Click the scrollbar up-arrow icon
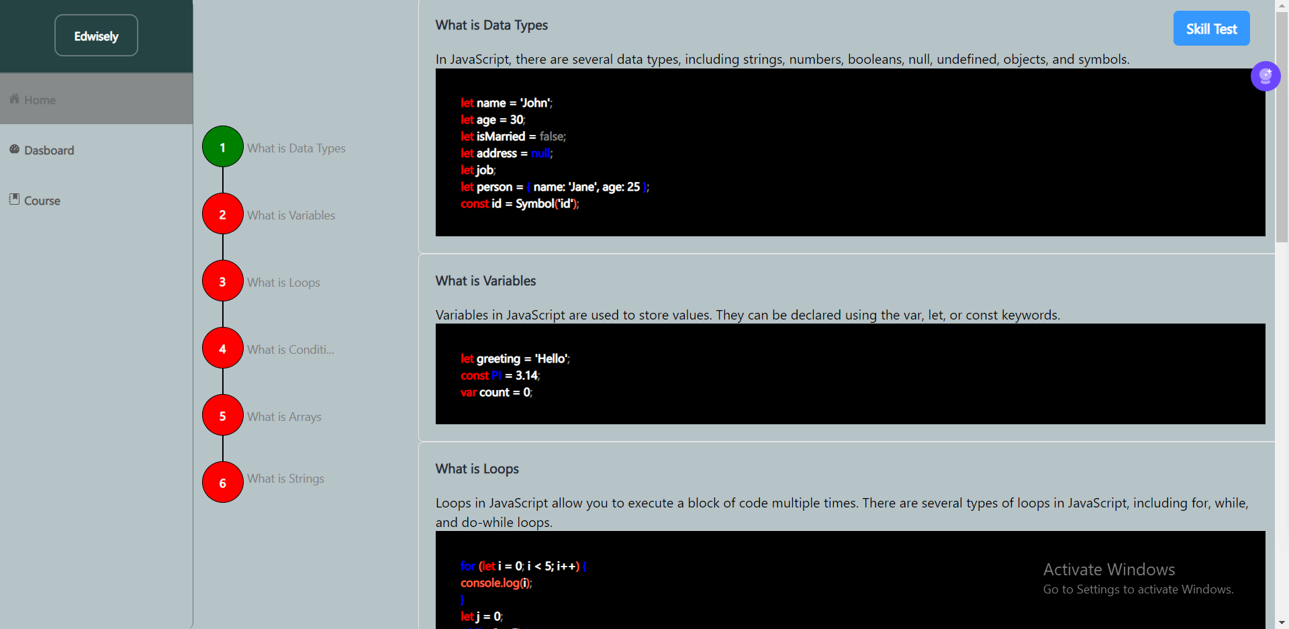 coord(1283,5)
